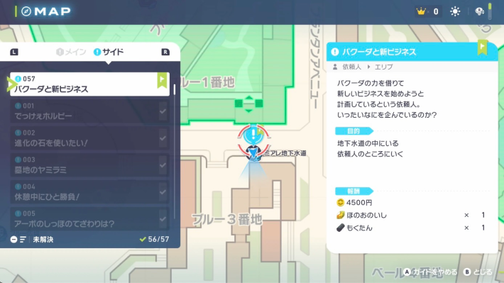The image size is (504, 283).
Task: Click the ほのおのいし reward text
Action: pyautogui.click(x=367, y=215)
